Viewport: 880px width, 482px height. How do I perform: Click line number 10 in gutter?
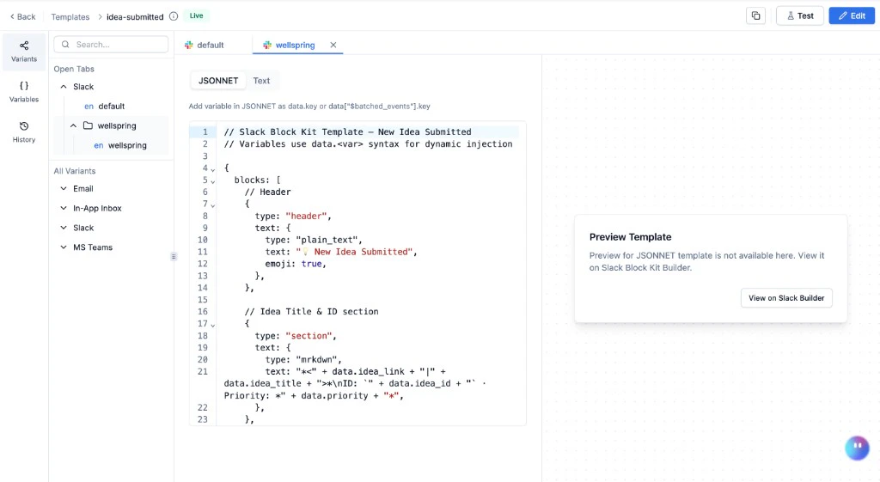(x=203, y=241)
